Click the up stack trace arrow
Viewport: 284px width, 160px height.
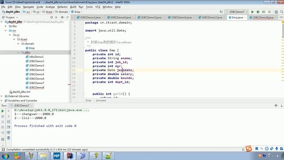pyautogui.click(x=8, y=111)
